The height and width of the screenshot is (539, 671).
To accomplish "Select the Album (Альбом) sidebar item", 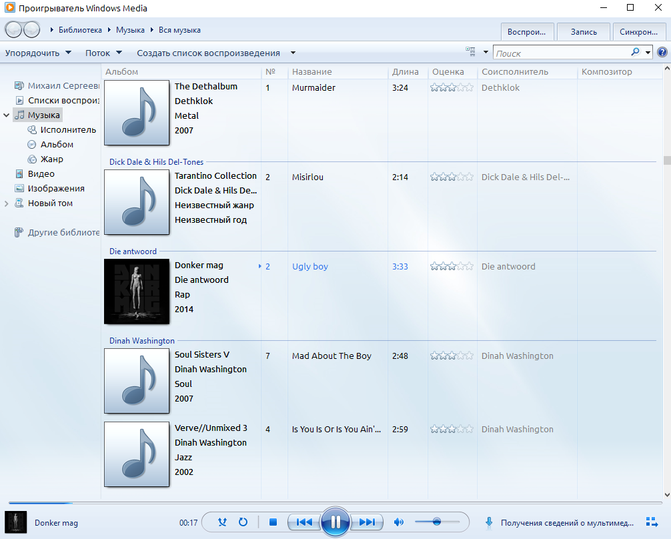I will click(51, 144).
